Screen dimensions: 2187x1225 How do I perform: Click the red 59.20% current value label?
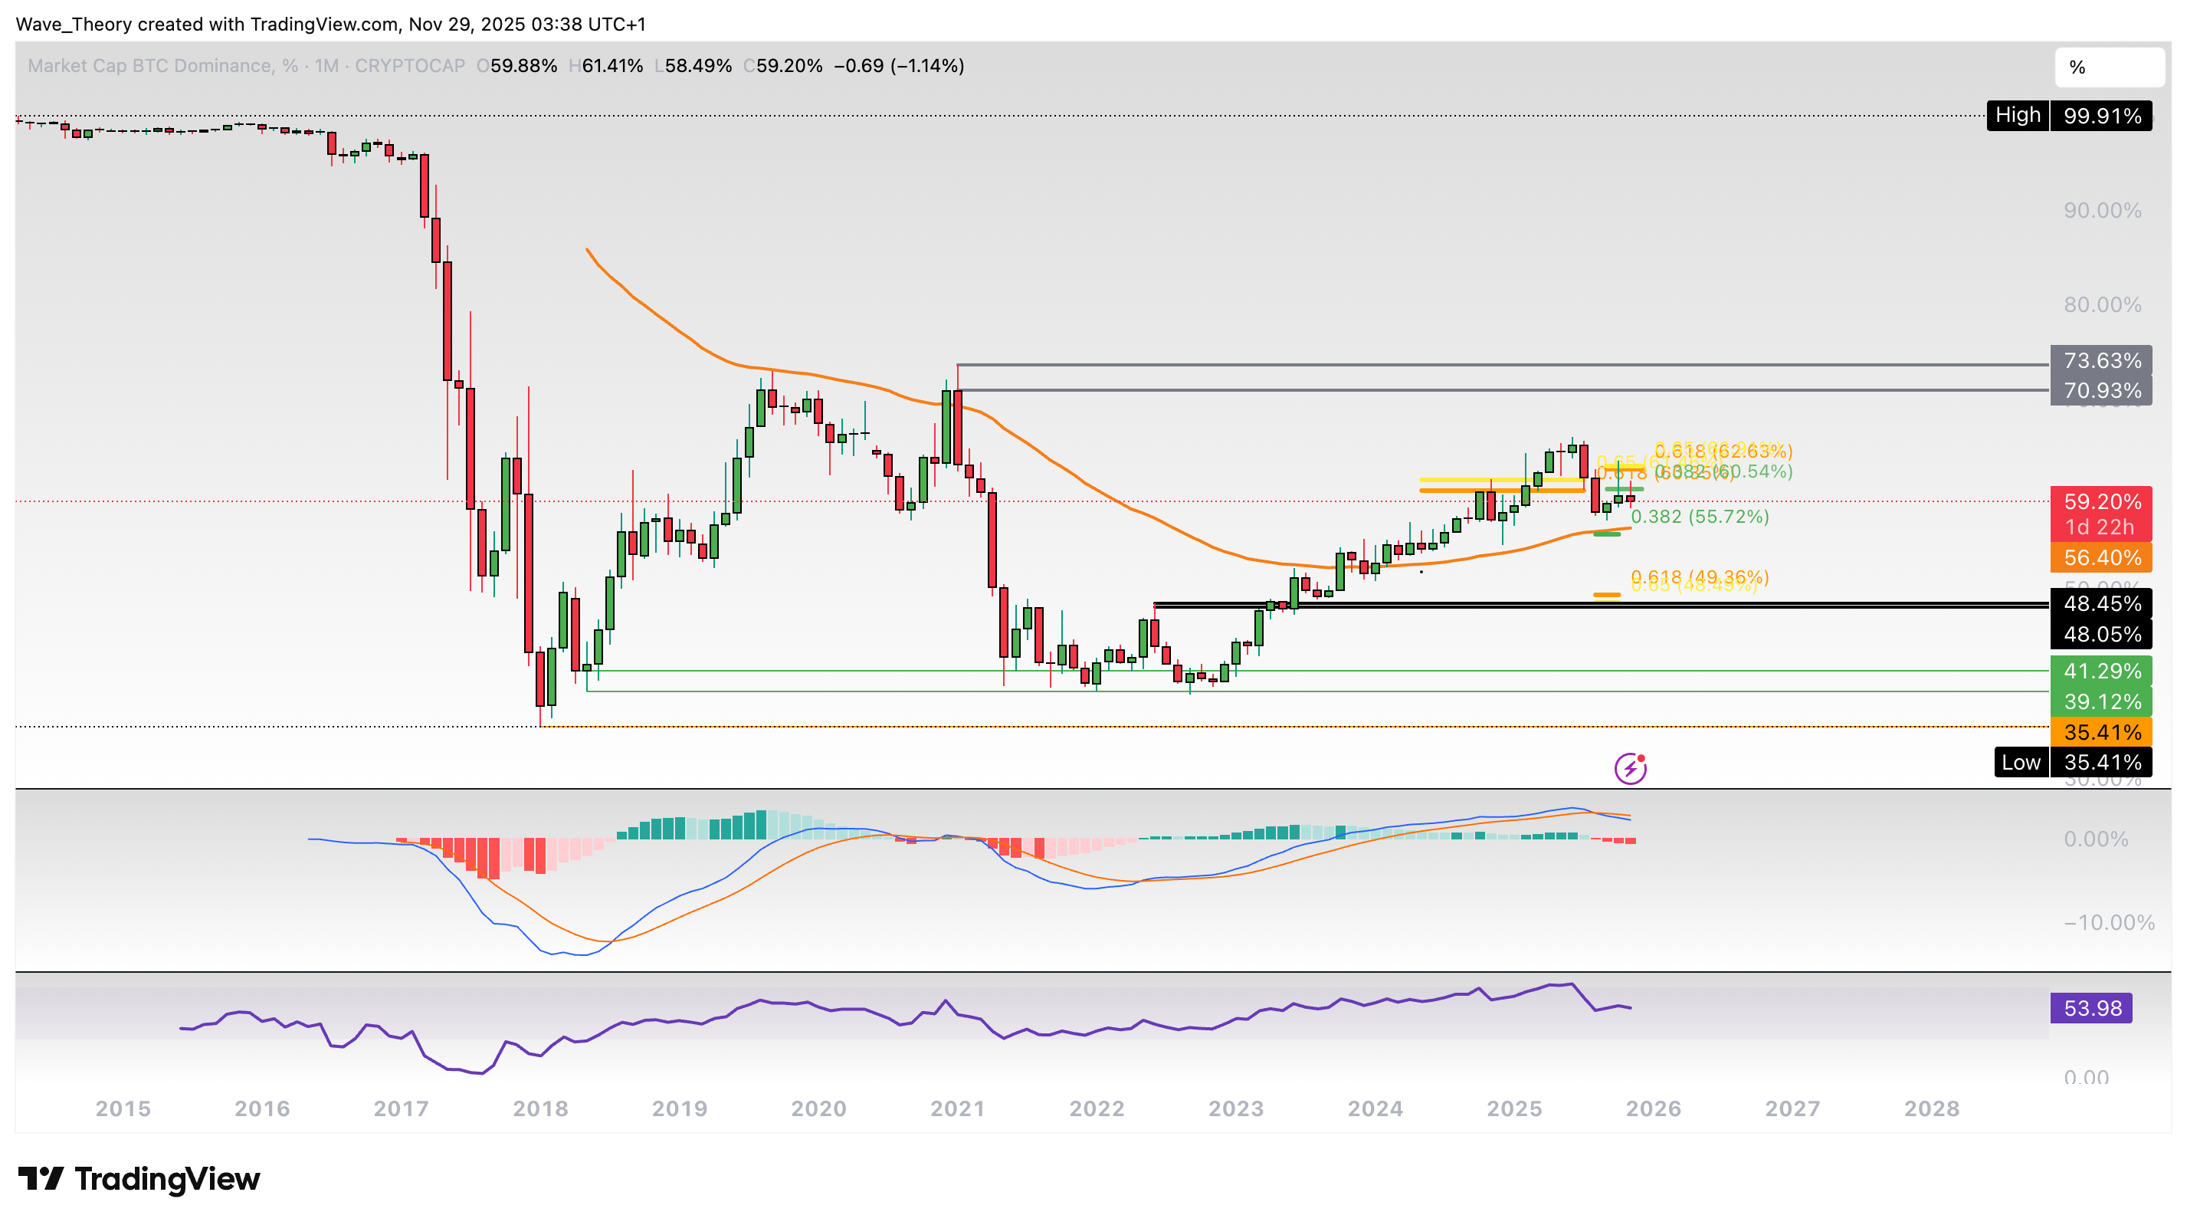[x=2100, y=502]
